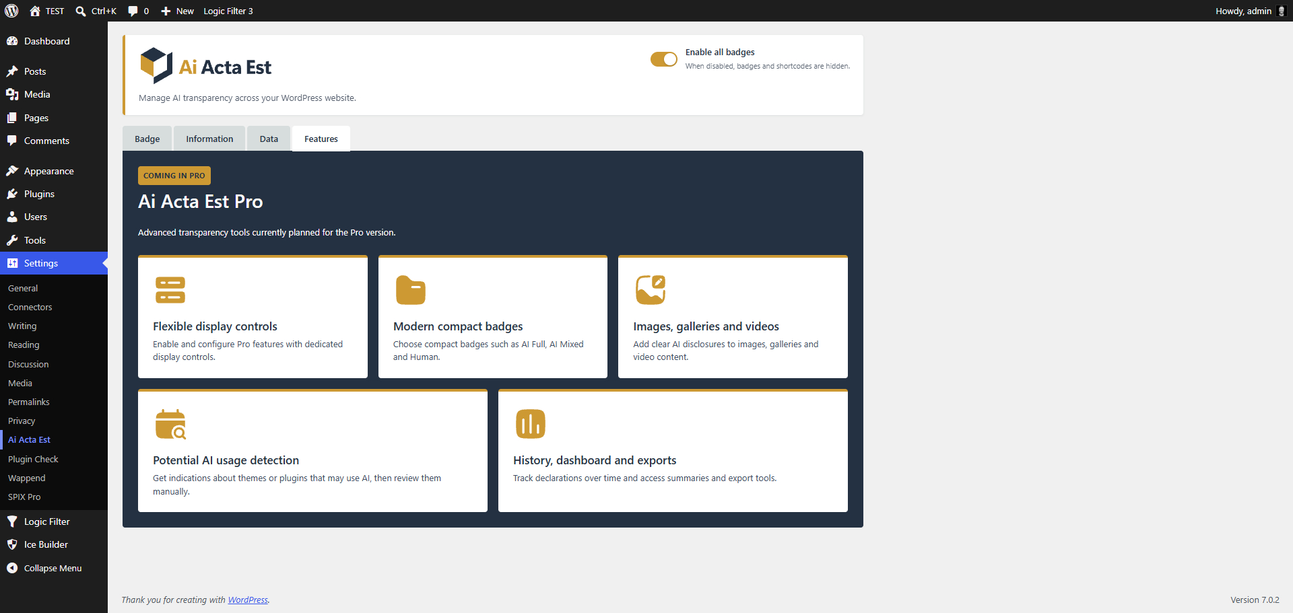The image size is (1293, 613).
Task: Open the Ai Acta Est submenu item
Action: point(29,439)
